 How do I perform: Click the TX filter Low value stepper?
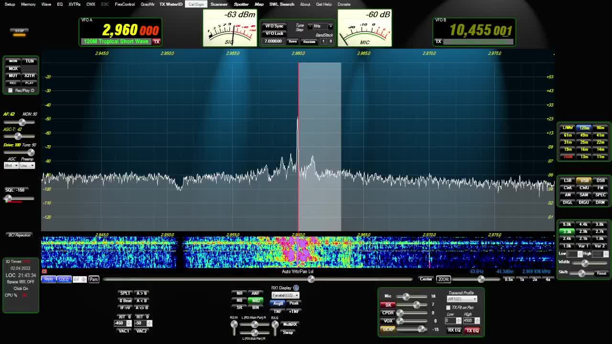[459, 321]
